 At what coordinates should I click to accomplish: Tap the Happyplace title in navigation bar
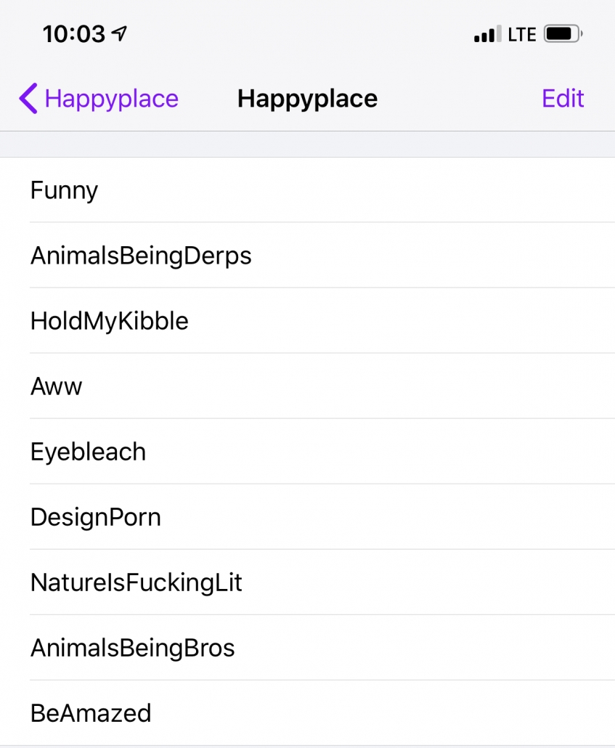click(x=307, y=99)
